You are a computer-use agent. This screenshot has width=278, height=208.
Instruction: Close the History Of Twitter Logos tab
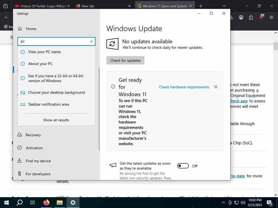pos(68,6)
